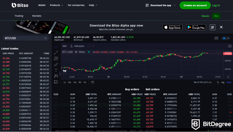The image size is (233, 132).
Task: Open the Wallet page
Action: pyautogui.click(x=42, y=5)
